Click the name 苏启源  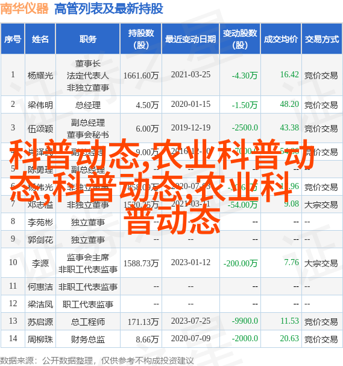(40, 322)
